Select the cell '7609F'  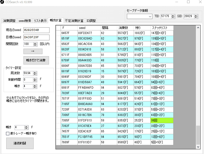[x=69, y=142]
